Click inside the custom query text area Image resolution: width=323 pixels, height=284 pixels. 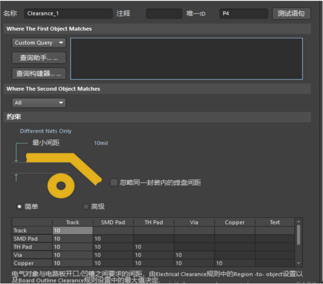tap(186, 59)
